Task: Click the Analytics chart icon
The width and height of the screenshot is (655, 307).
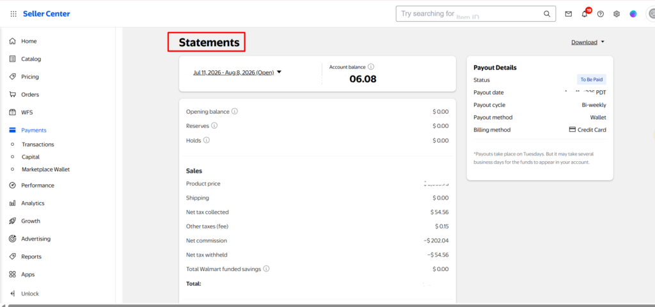Action: (13, 203)
